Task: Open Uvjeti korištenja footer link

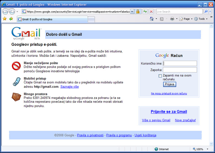Action: (145, 135)
